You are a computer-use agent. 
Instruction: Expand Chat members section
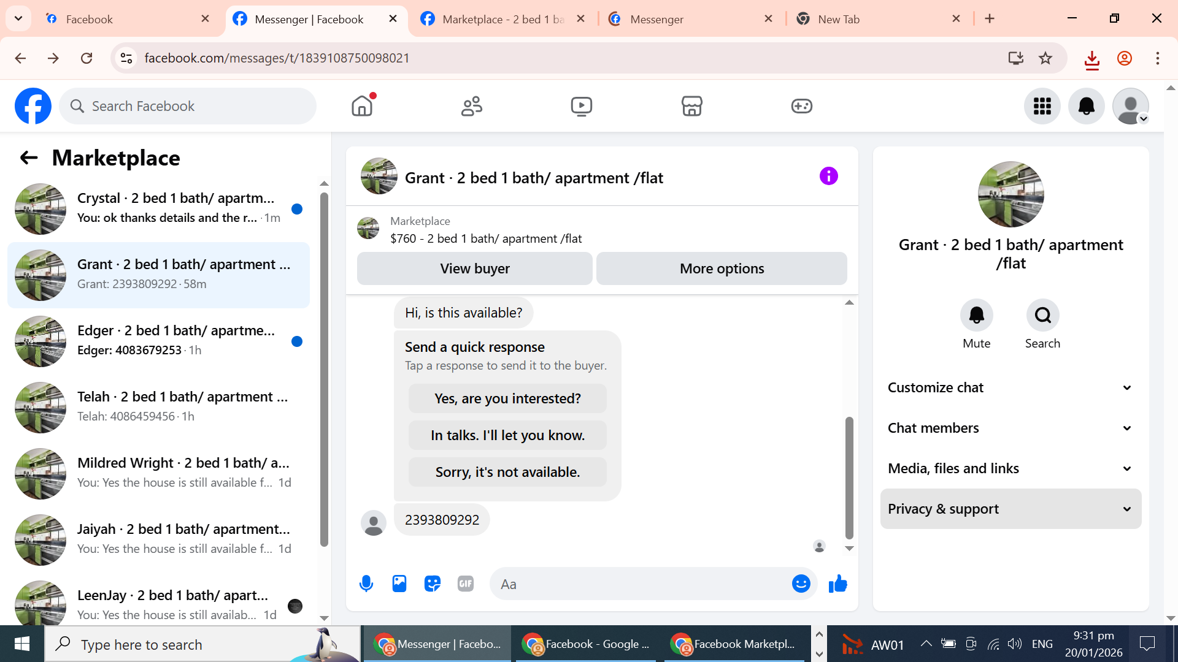[1011, 428]
